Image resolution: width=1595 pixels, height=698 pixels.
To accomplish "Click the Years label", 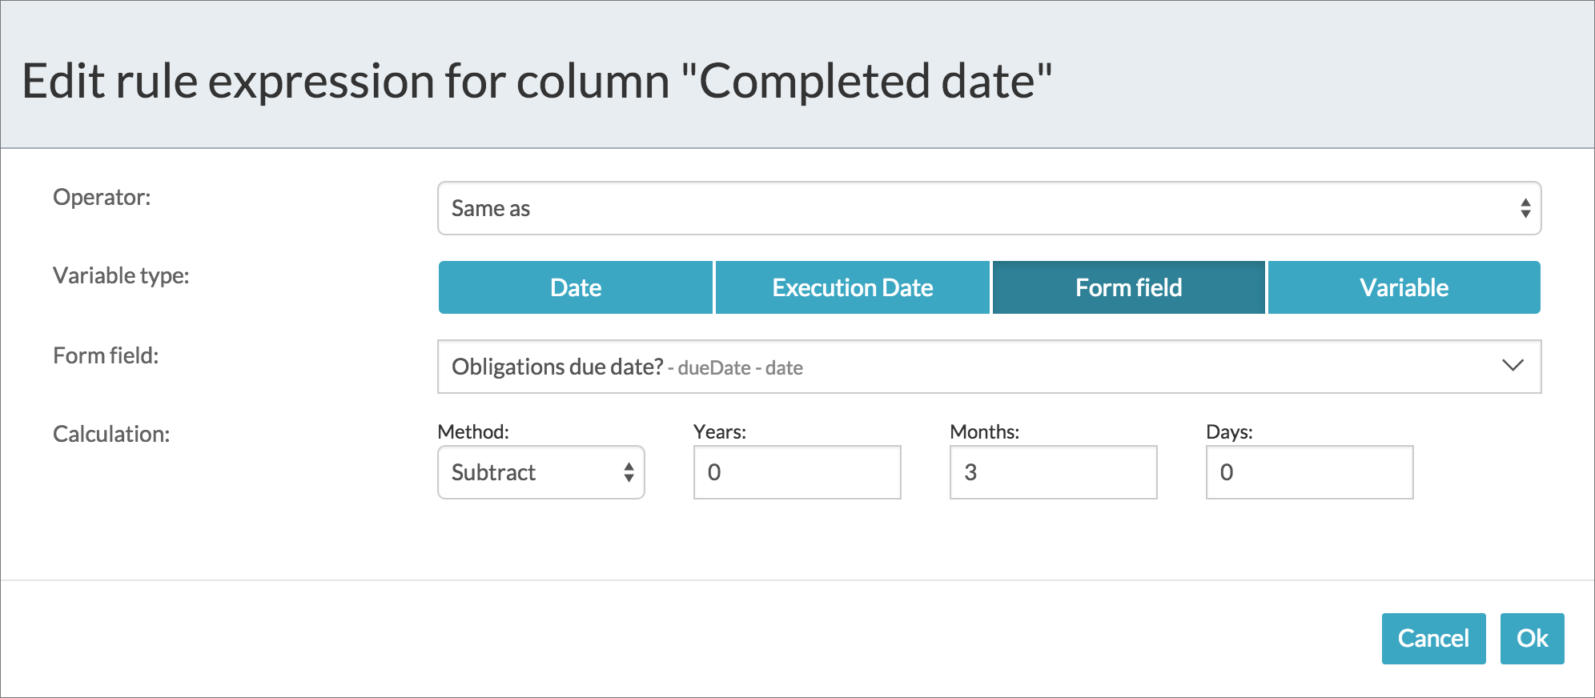I will 720,431.
